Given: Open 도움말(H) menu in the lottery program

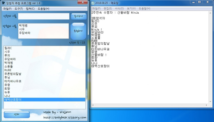Looking at the screenshot, I should [43, 9].
